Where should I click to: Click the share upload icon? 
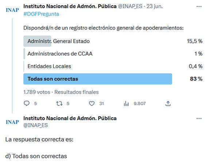168,103
